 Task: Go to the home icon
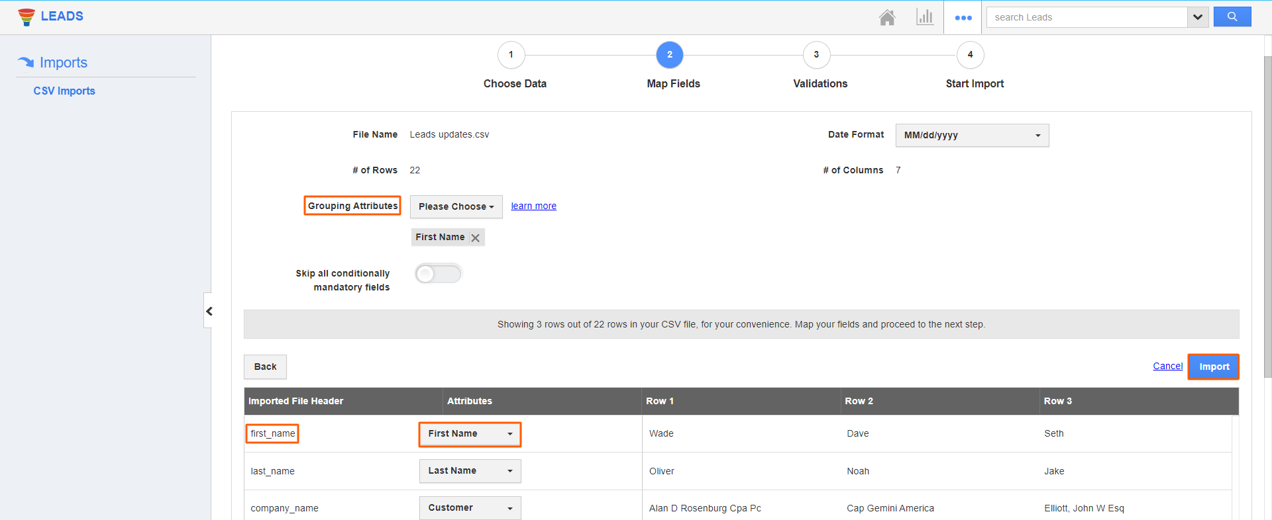click(887, 17)
